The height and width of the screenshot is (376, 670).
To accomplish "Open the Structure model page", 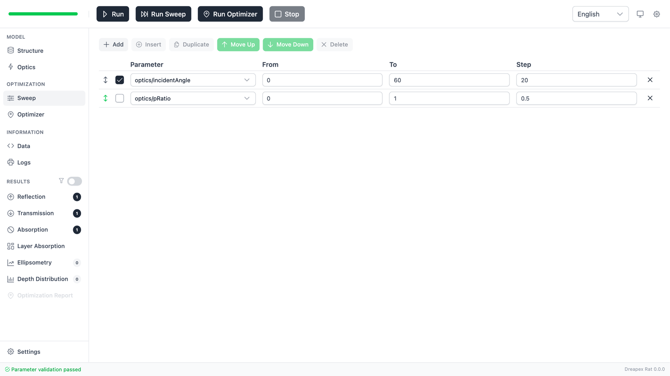I will (30, 50).
